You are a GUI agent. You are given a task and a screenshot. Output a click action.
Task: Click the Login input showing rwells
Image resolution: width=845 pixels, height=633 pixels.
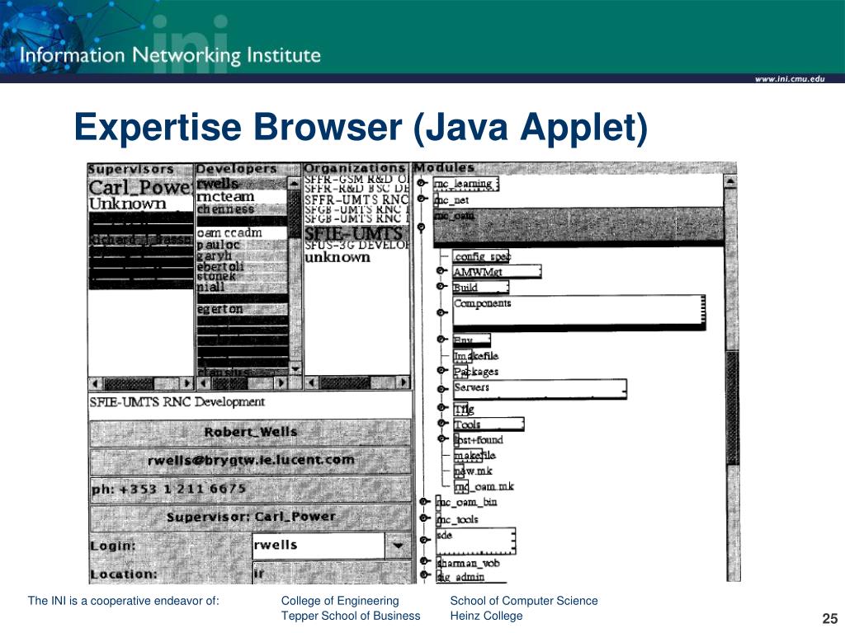coord(319,546)
